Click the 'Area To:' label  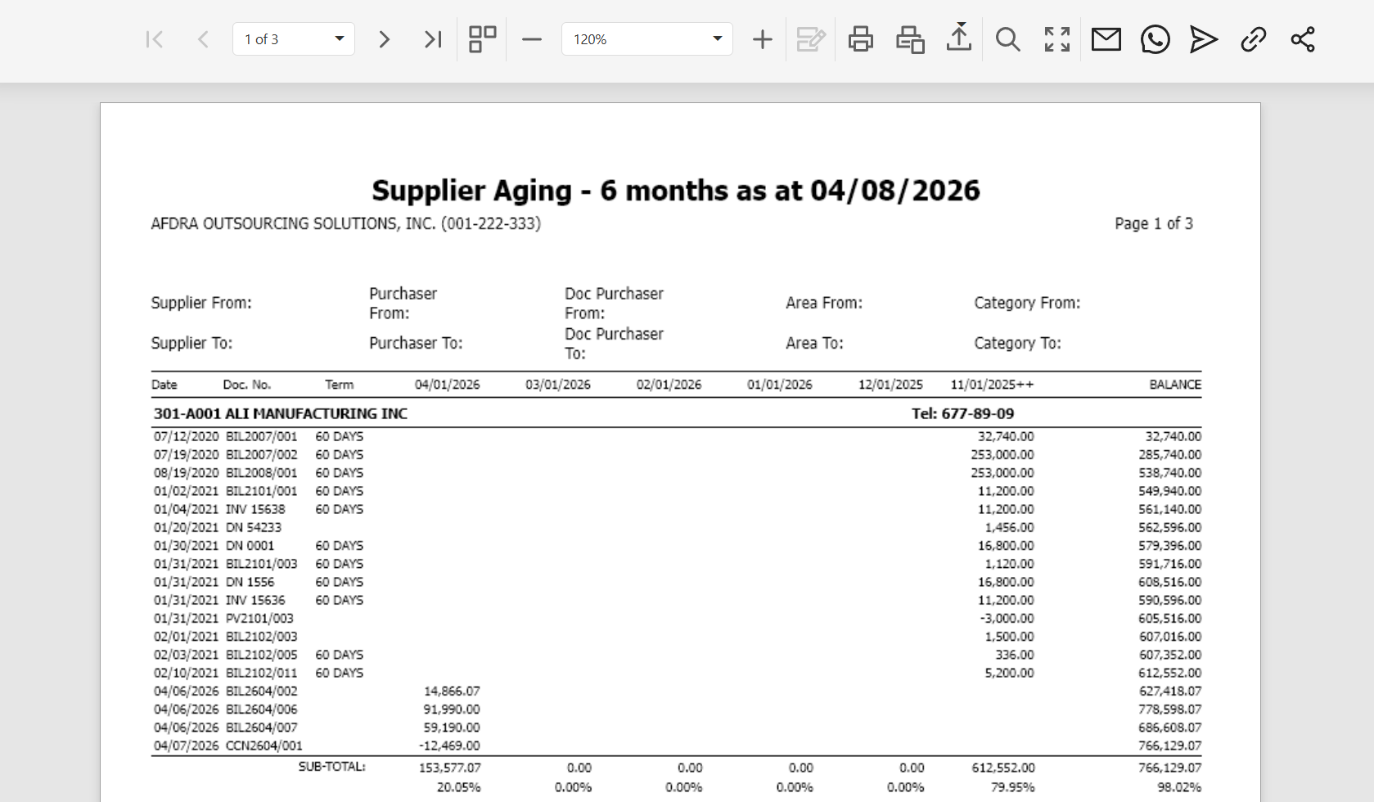point(814,343)
